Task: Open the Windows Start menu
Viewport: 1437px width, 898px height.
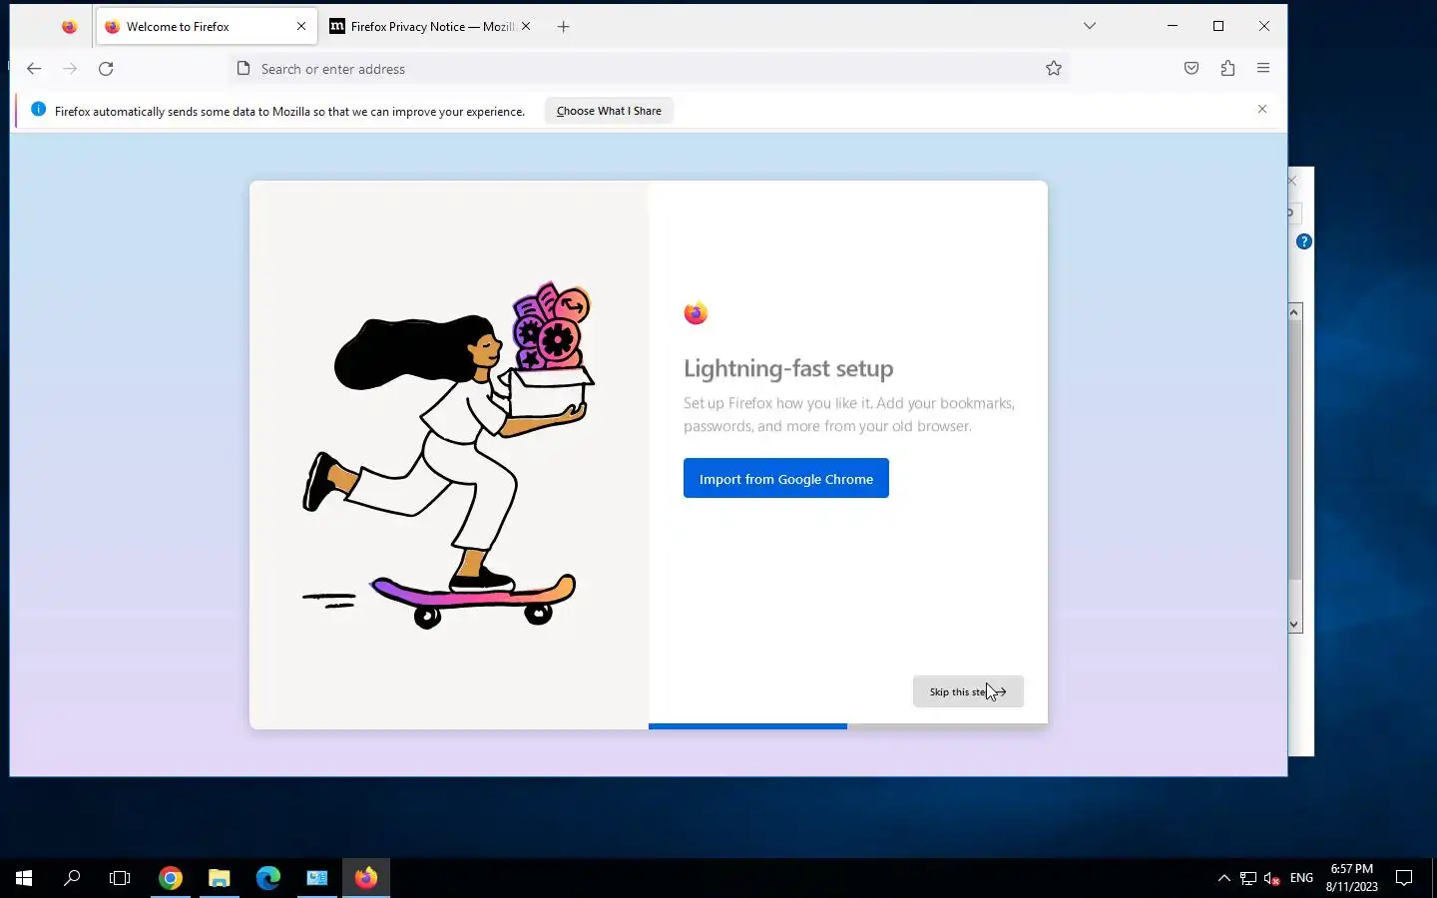Action: coord(24,878)
